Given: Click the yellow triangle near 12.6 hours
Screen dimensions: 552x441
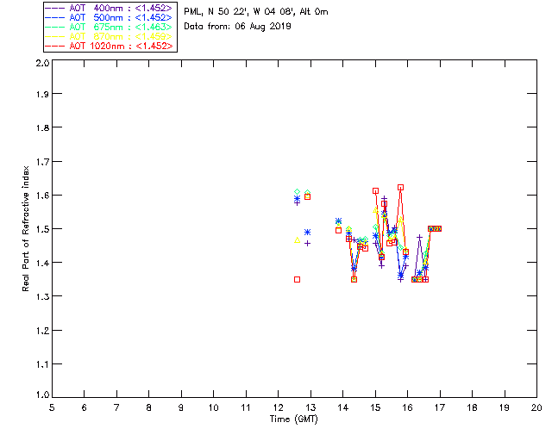Looking at the screenshot, I should 297,240.
